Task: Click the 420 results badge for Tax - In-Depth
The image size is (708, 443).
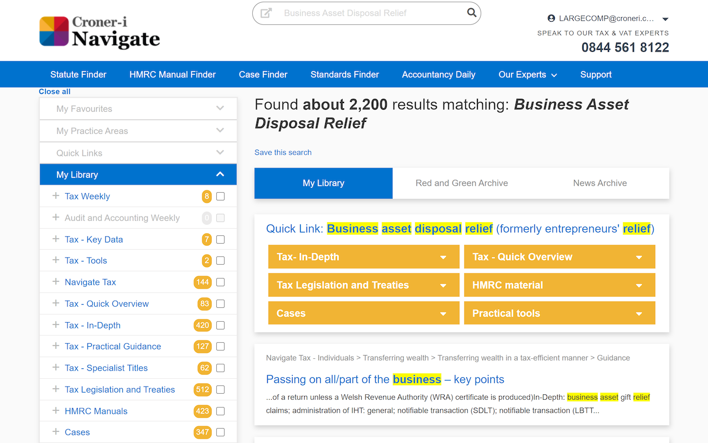Action: 202,325
